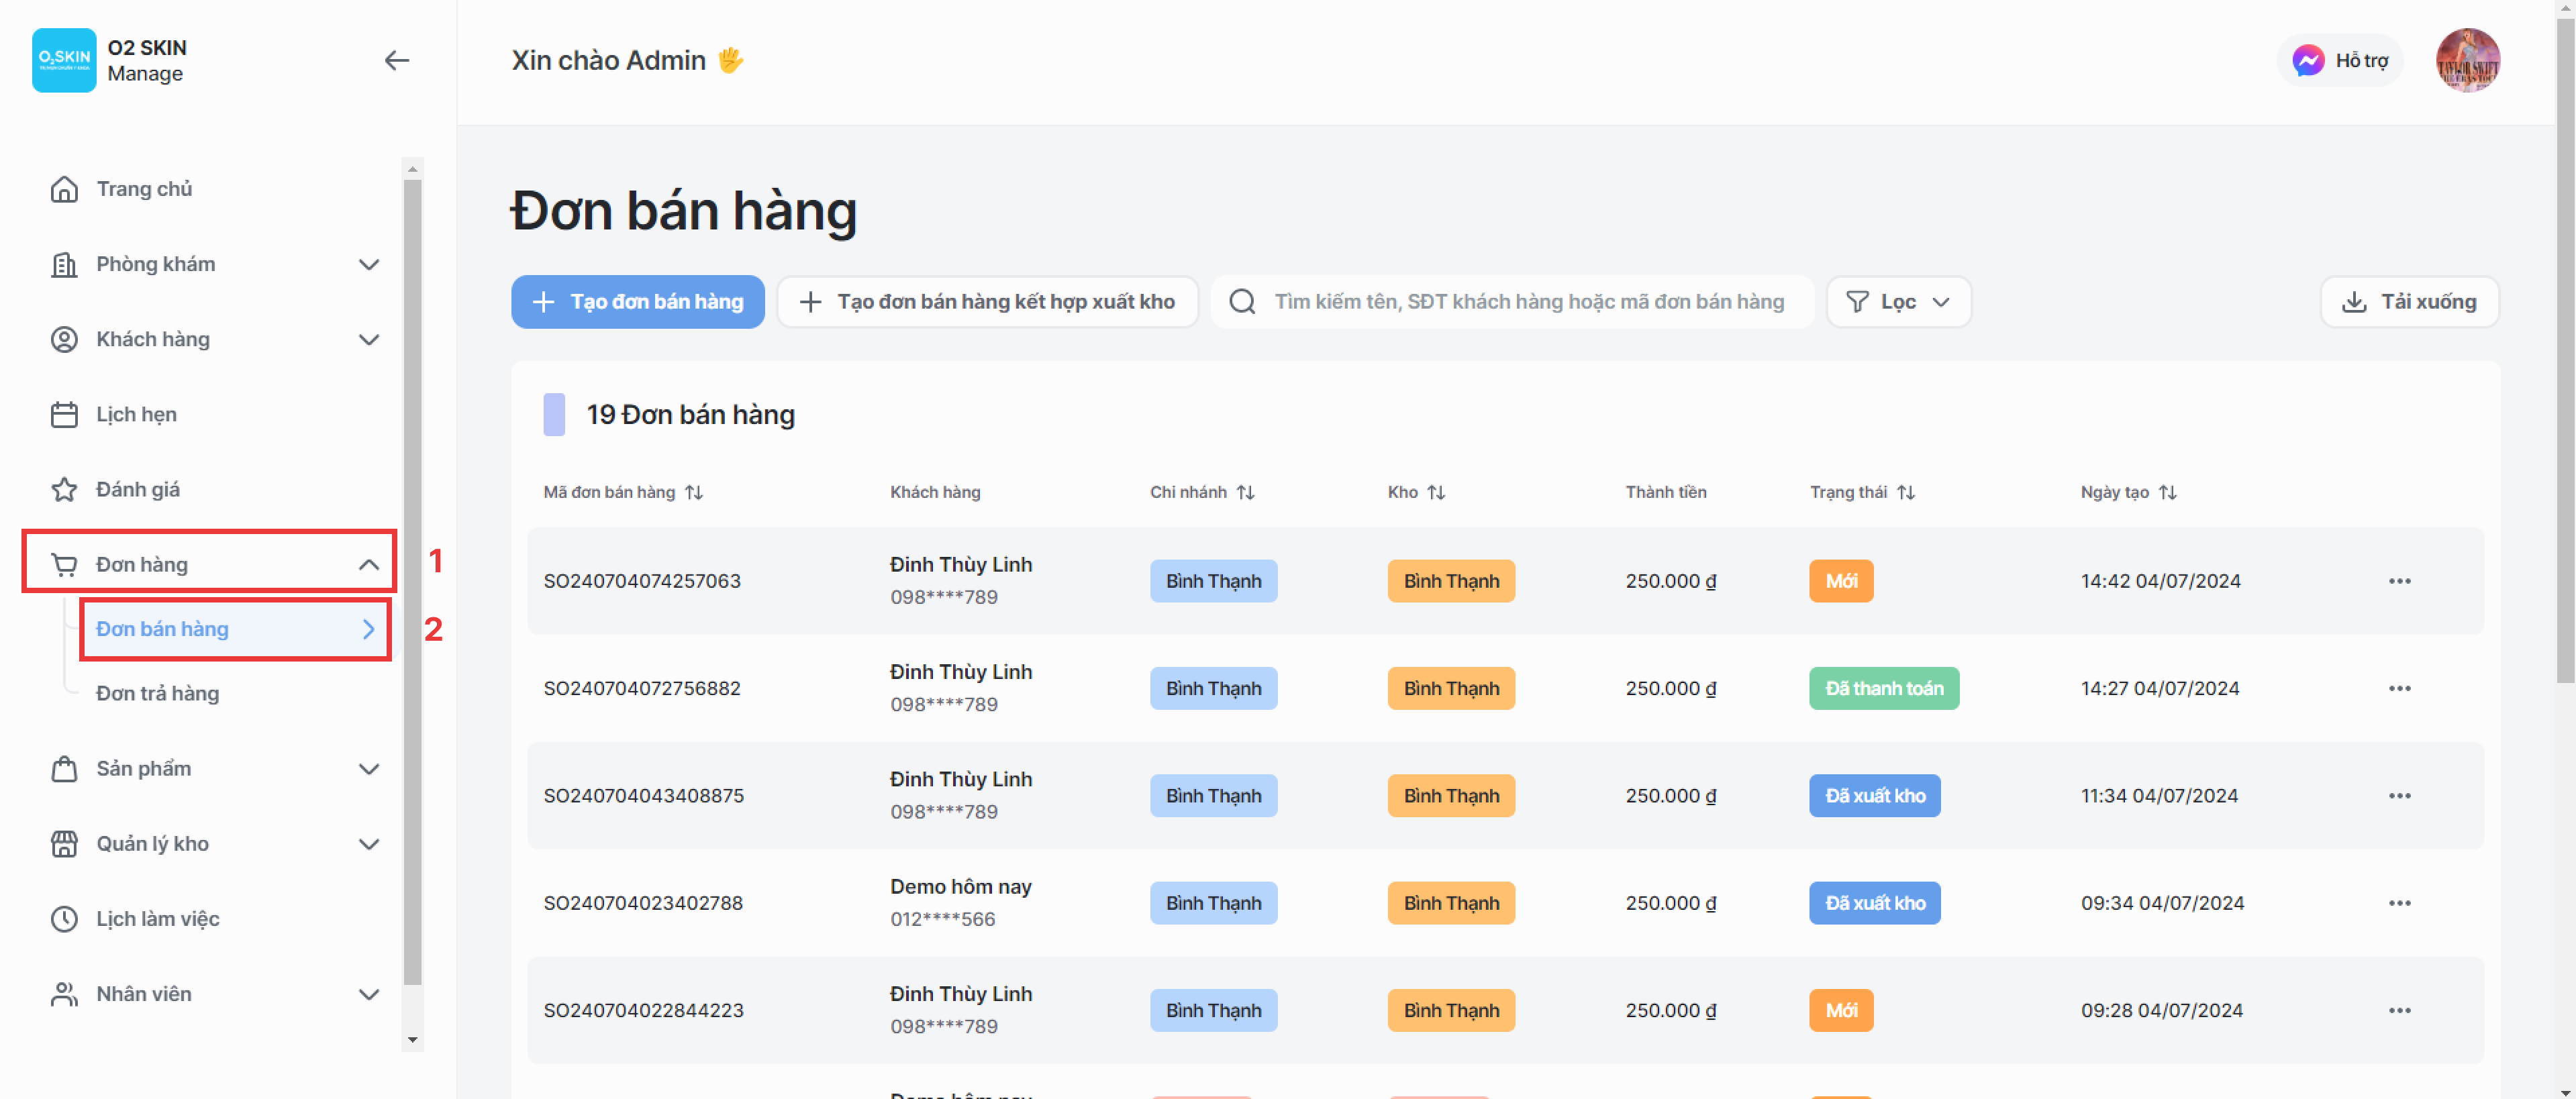Expand the Quản lý kho menu
This screenshot has height=1099, width=2576.
[x=369, y=844]
